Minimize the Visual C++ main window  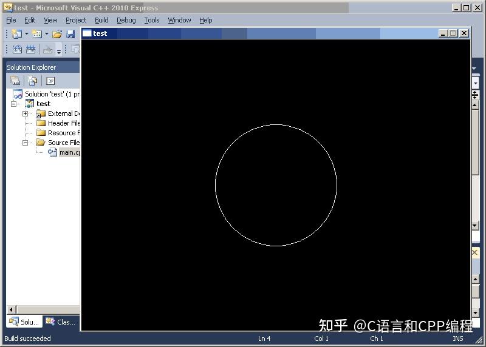(x=456, y=8)
